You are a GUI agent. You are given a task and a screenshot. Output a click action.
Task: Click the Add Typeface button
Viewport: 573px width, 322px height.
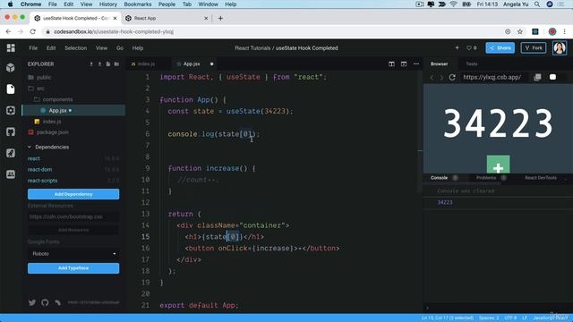(73, 268)
